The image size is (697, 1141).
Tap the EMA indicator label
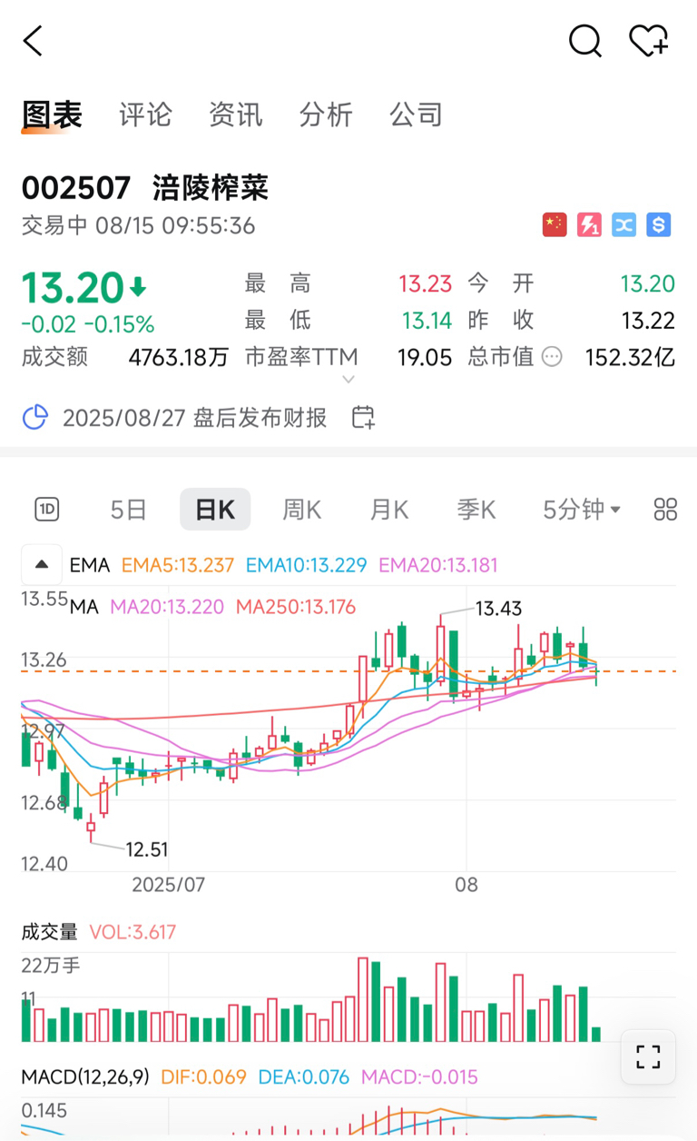[90, 565]
